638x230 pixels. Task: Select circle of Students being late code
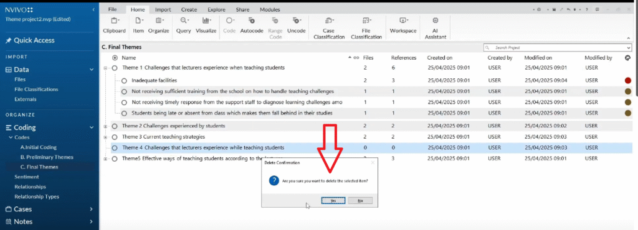[124, 113]
